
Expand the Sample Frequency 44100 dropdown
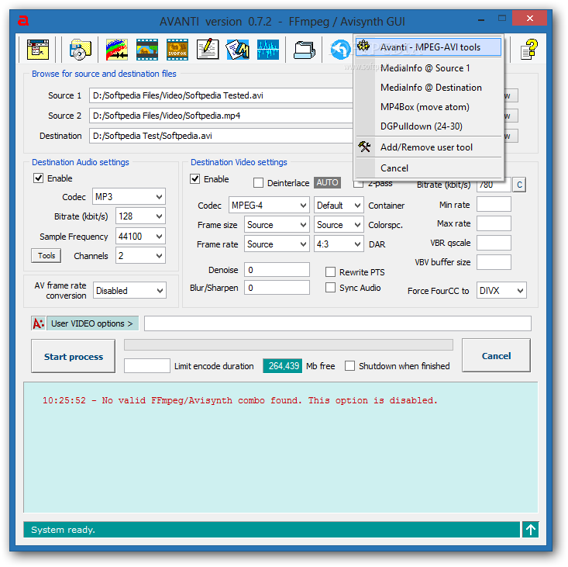coord(140,237)
